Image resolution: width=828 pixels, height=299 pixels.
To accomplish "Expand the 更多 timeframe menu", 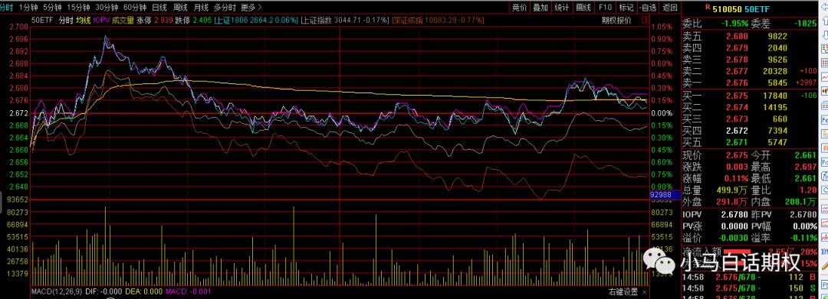I will click(x=250, y=8).
